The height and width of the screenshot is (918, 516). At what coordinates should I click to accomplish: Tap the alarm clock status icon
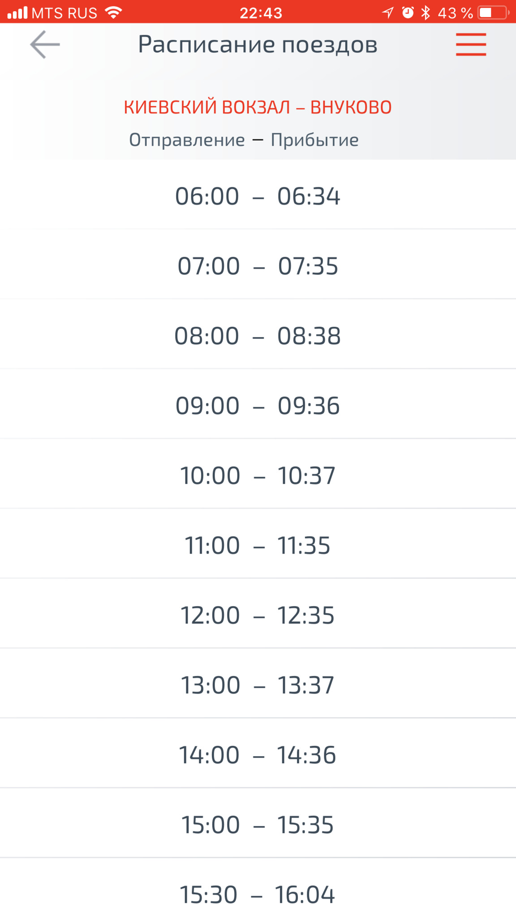pos(408,13)
